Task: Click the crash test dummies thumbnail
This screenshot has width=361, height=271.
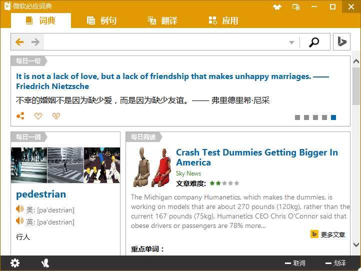Action: (152, 167)
